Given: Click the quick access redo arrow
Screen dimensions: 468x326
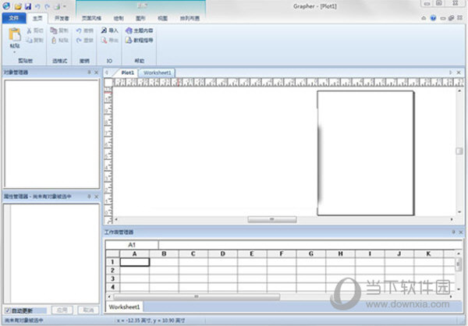Looking at the screenshot, I should [x=47, y=6].
